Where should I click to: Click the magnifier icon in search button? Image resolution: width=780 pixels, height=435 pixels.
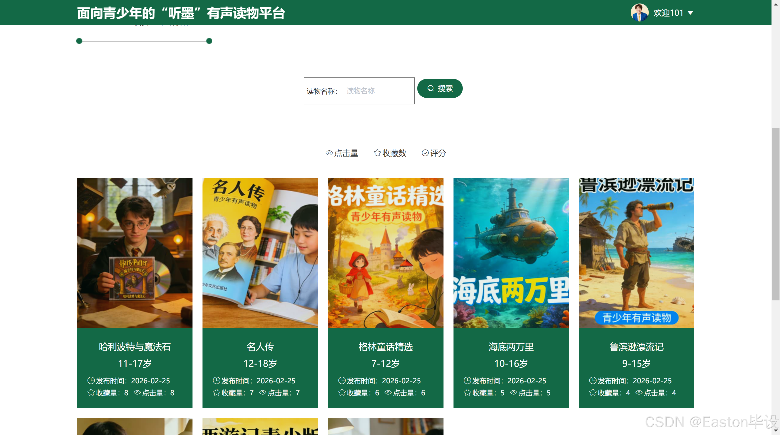[x=430, y=88]
